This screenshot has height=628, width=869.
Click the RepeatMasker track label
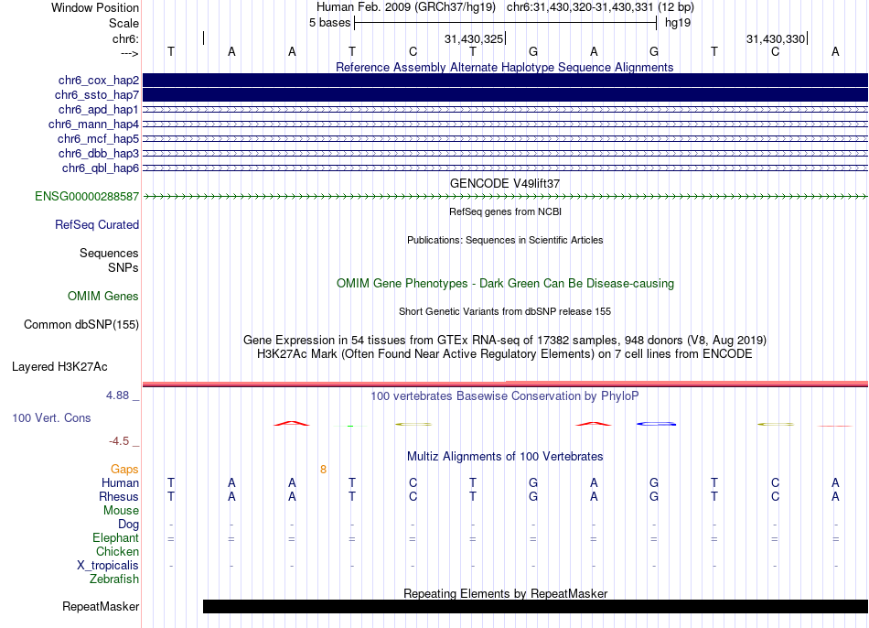(x=101, y=606)
